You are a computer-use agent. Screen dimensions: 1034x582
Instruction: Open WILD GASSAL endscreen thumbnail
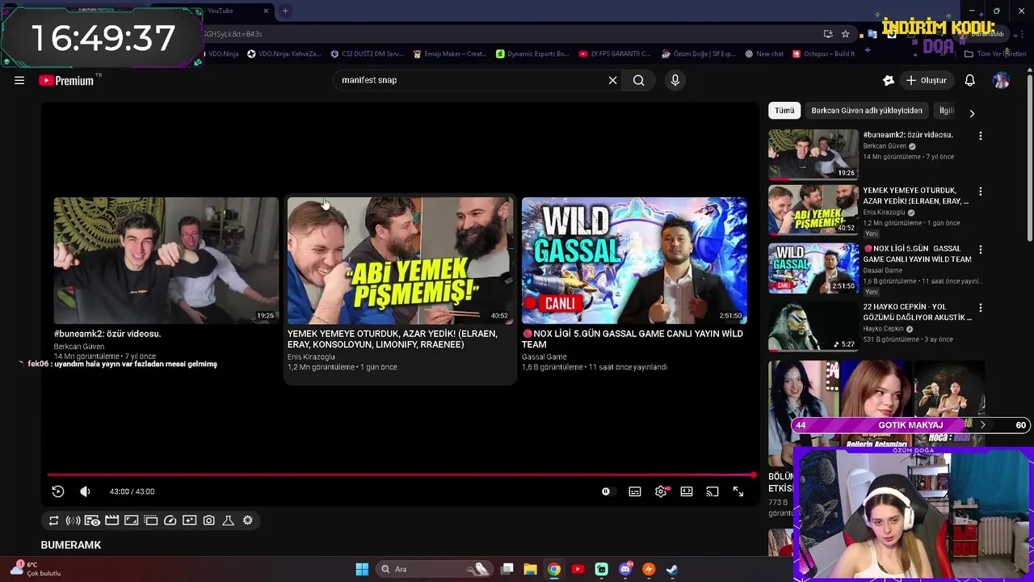pyautogui.click(x=634, y=260)
